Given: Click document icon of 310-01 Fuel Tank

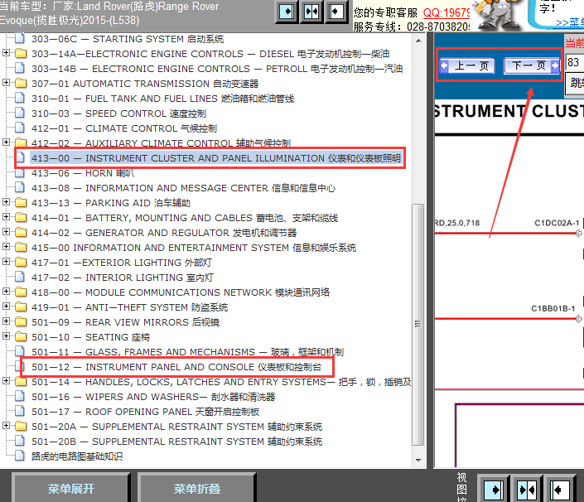Looking at the screenshot, I should click(20, 99).
